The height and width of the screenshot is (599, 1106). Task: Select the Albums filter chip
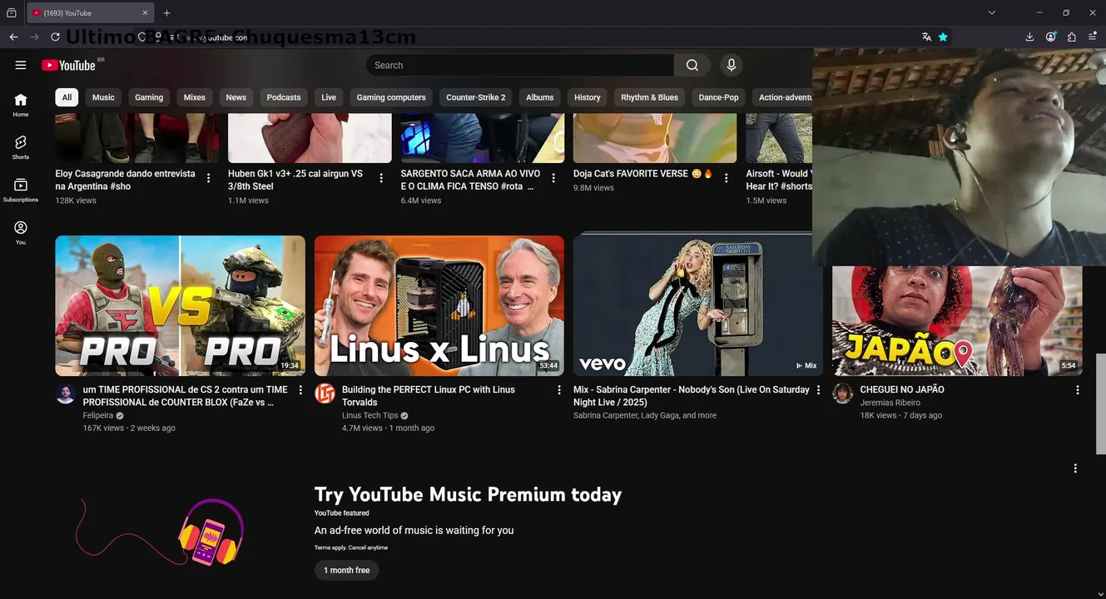click(540, 97)
